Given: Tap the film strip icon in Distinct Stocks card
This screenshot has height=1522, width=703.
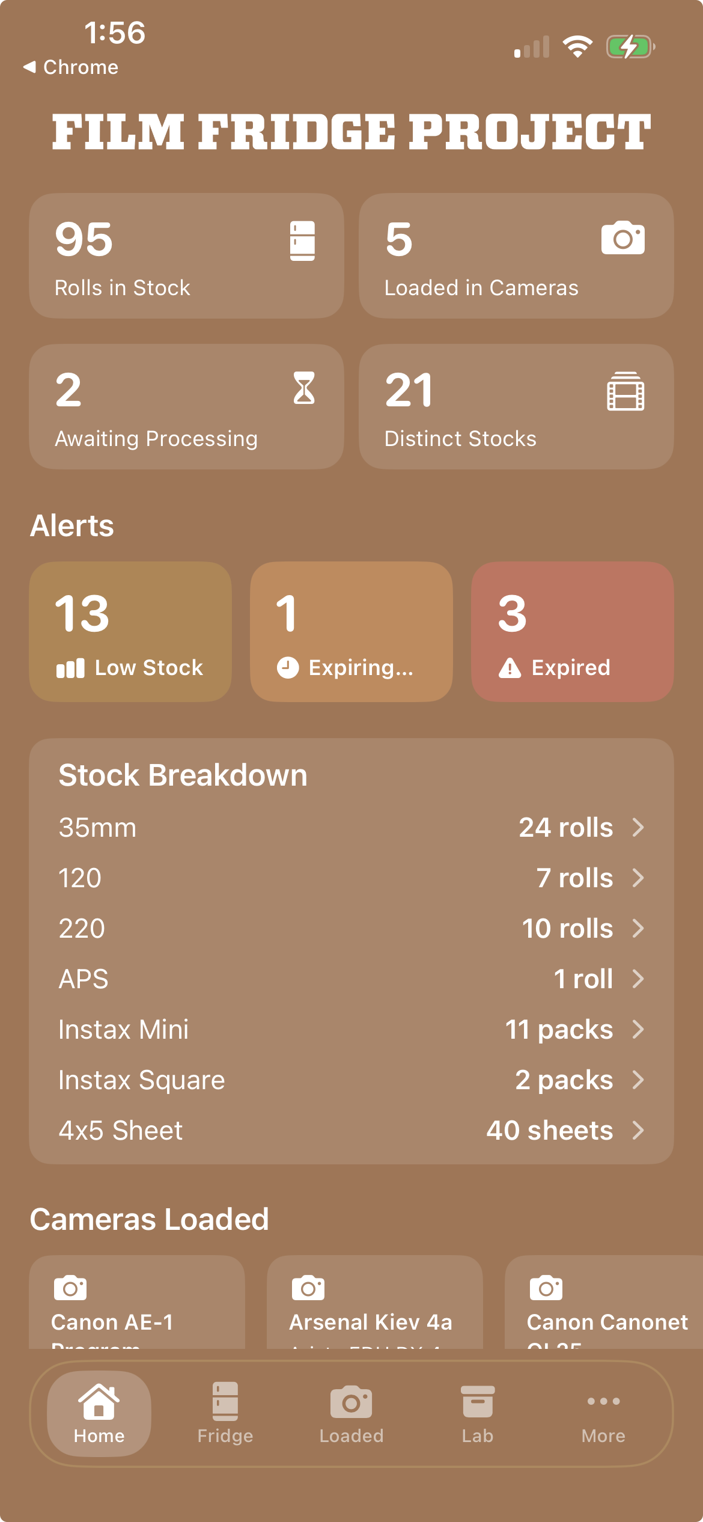Looking at the screenshot, I should 625,391.
